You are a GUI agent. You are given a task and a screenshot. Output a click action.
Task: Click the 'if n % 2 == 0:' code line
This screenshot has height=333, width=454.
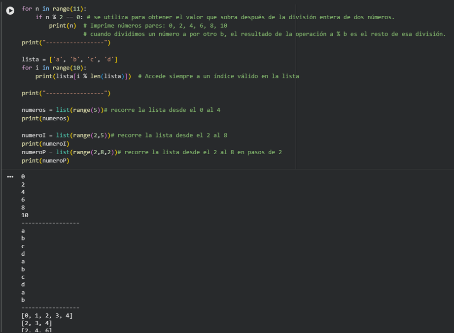tap(59, 17)
